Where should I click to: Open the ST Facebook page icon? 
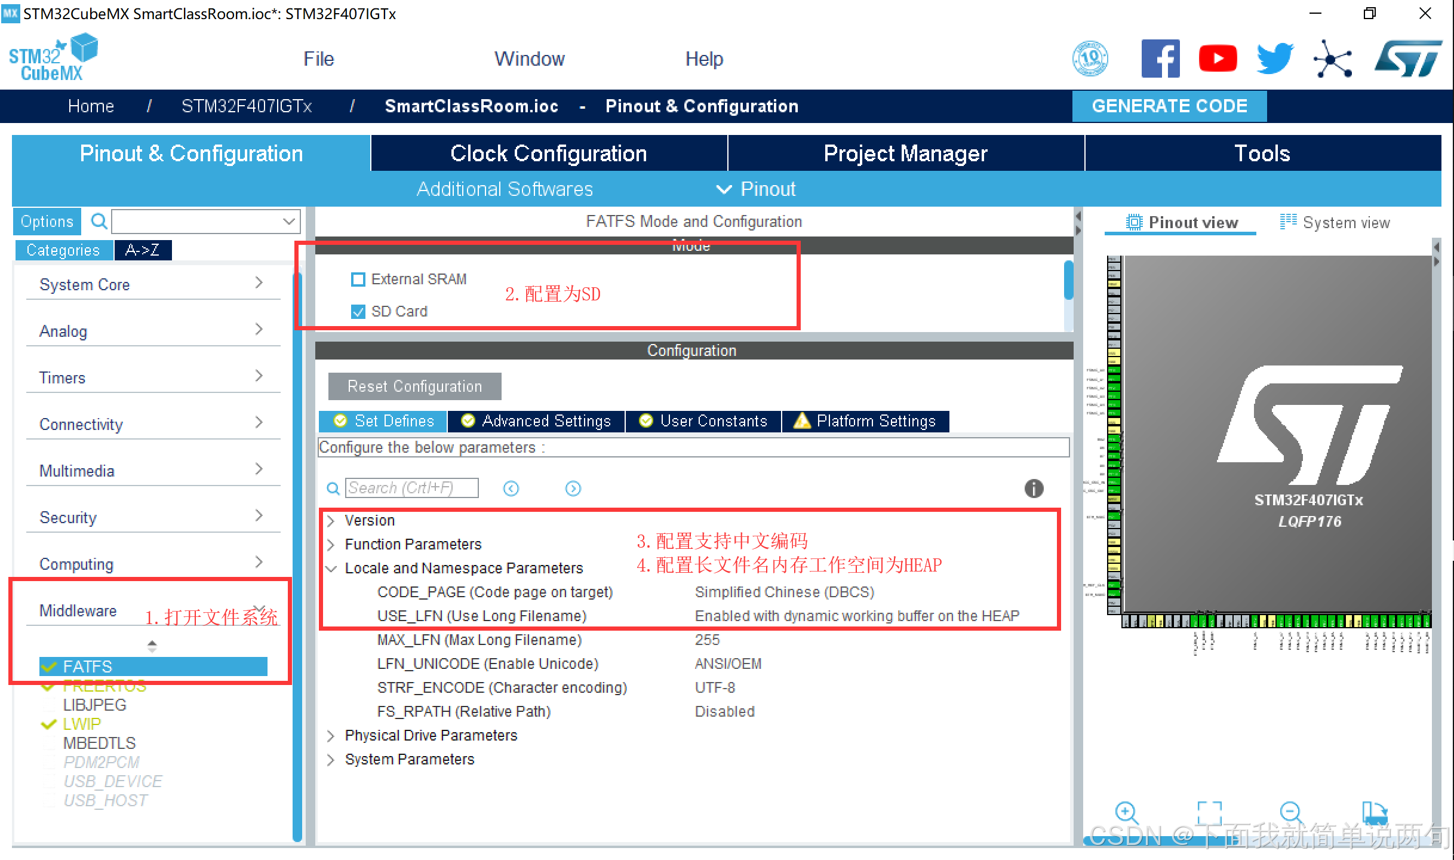1160,59
